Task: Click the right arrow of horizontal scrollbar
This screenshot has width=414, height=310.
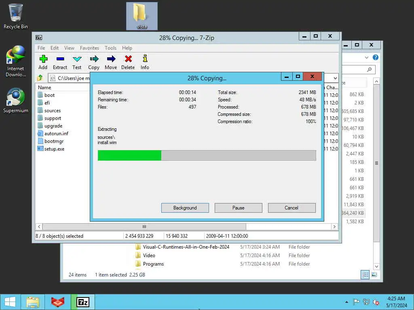Action: click(x=334, y=226)
